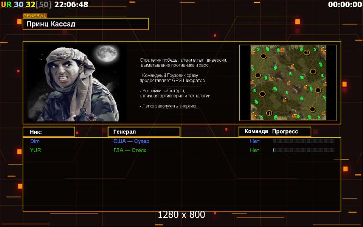
Task: Click Dim's loading progress bar
Action: [x=304, y=141]
